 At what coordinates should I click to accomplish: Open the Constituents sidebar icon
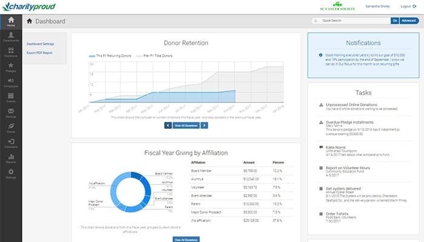pyautogui.click(x=11, y=36)
